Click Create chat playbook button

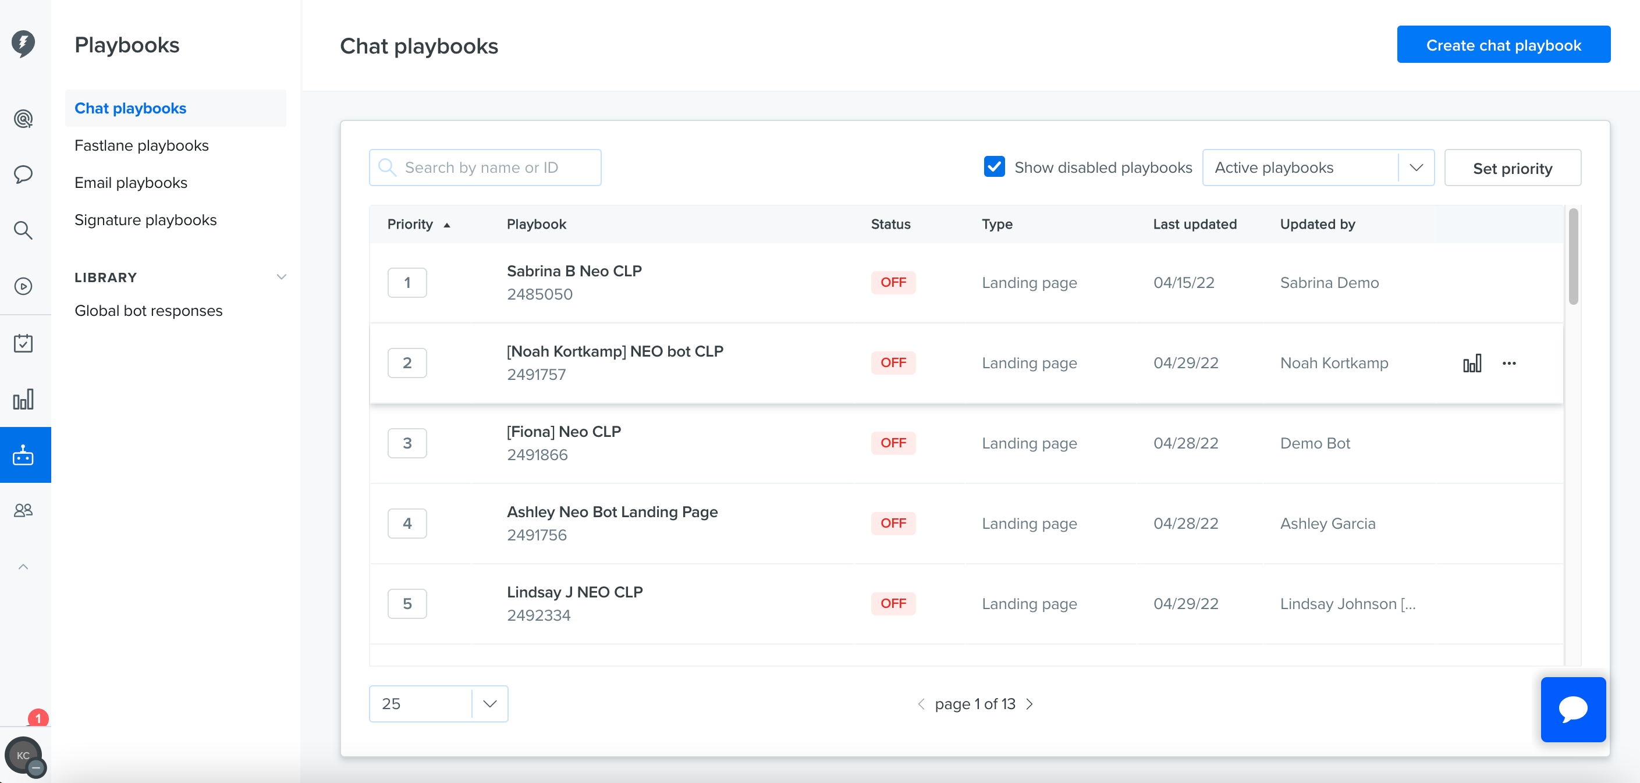click(x=1503, y=45)
